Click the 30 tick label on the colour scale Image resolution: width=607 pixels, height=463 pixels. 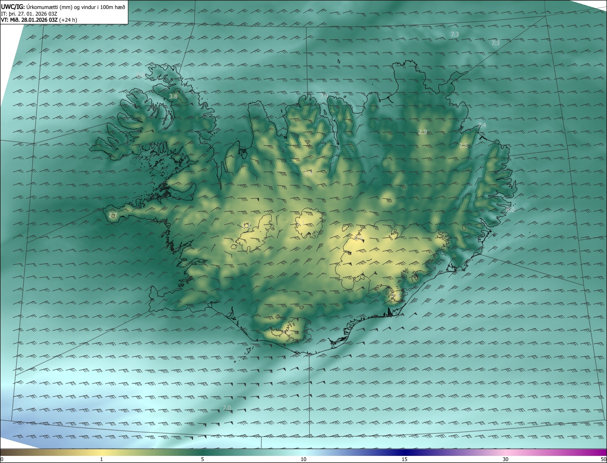[x=506, y=460]
